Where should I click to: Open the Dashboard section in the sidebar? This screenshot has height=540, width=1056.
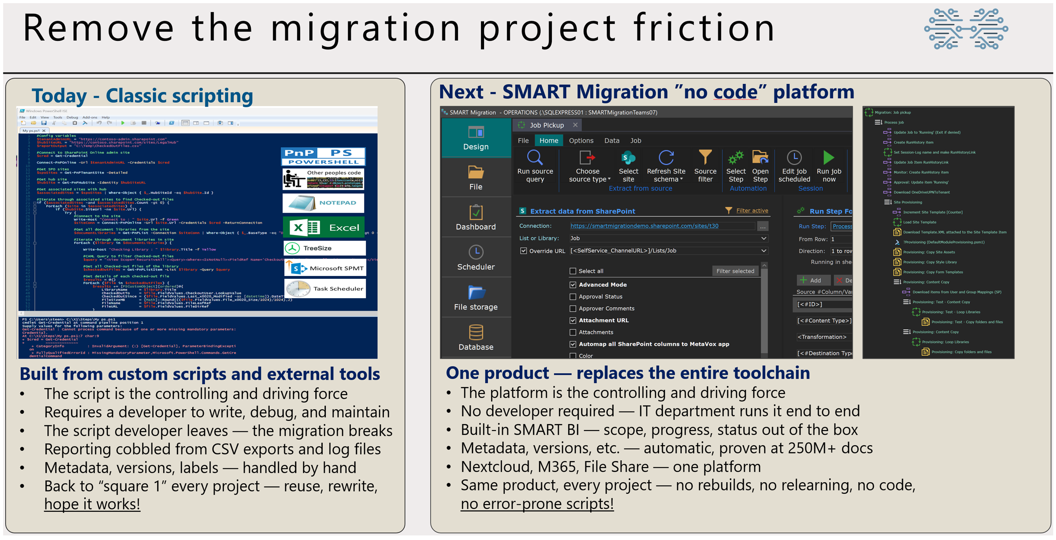click(x=476, y=218)
